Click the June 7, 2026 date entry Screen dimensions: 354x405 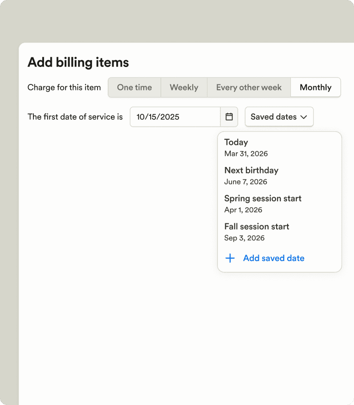[x=245, y=182]
